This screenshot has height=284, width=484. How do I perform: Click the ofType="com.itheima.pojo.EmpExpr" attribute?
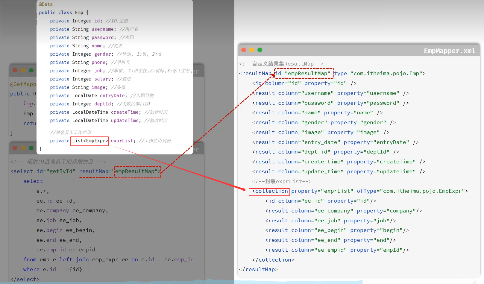click(x=412, y=191)
